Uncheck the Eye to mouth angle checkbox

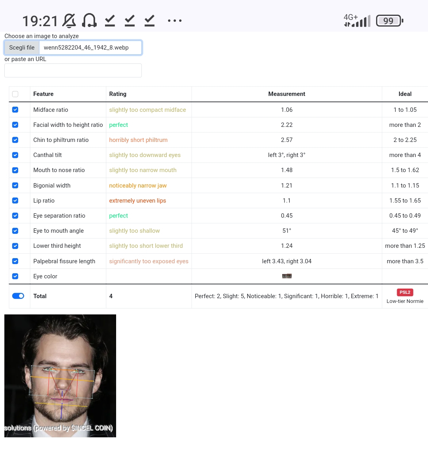[x=15, y=231]
